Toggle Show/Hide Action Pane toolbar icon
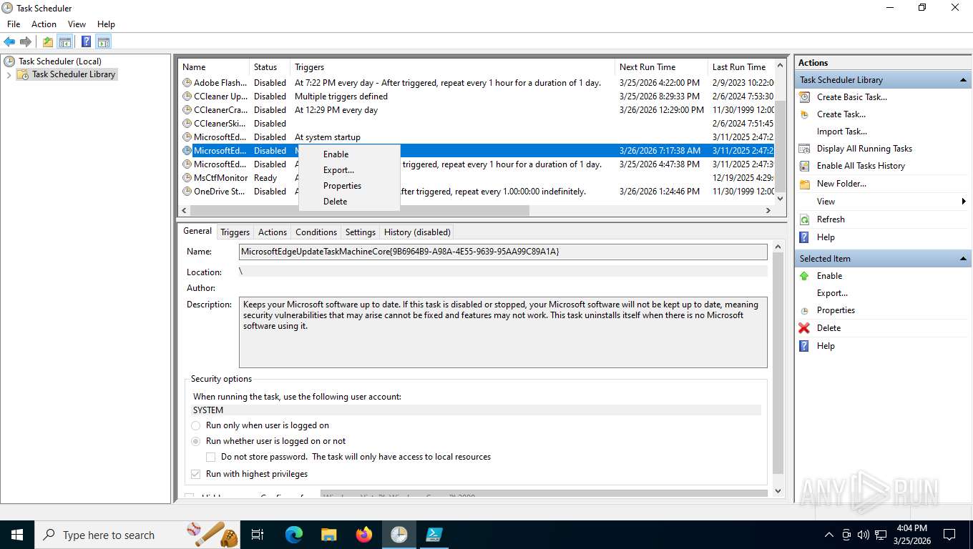The image size is (973, 549). pos(103,41)
